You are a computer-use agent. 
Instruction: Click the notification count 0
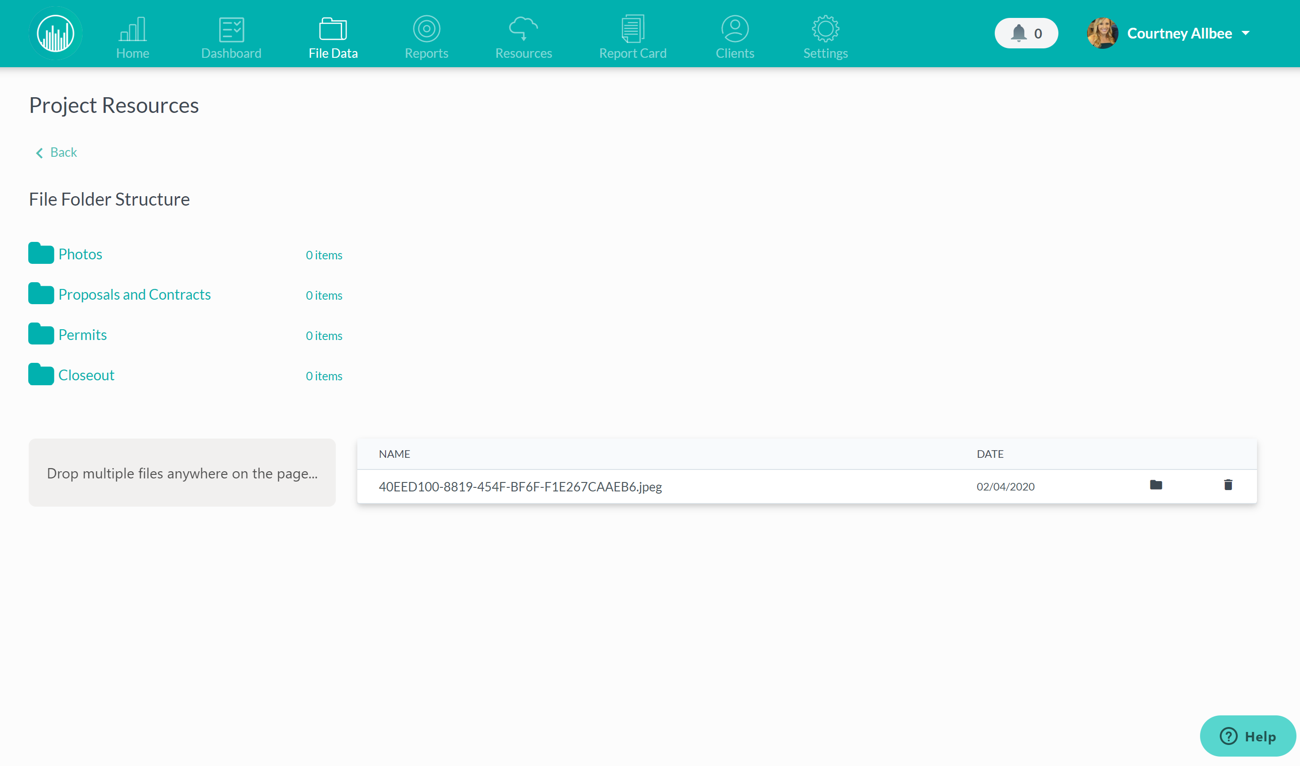tap(1038, 34)
